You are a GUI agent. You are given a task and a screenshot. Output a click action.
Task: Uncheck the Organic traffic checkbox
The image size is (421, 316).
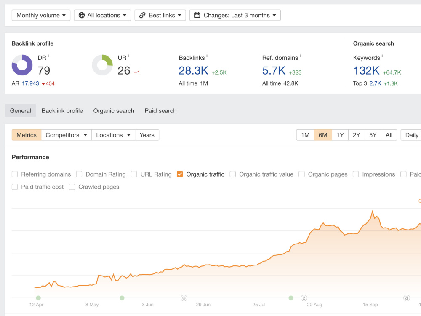180,174
